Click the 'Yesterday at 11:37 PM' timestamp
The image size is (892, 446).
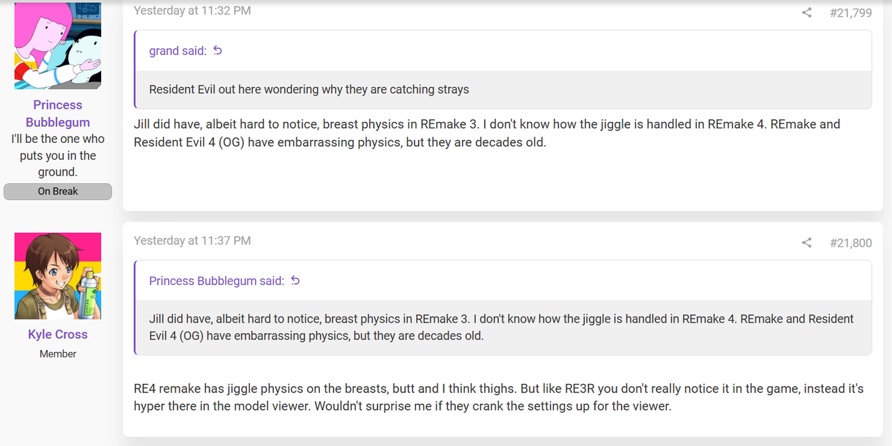192,240
